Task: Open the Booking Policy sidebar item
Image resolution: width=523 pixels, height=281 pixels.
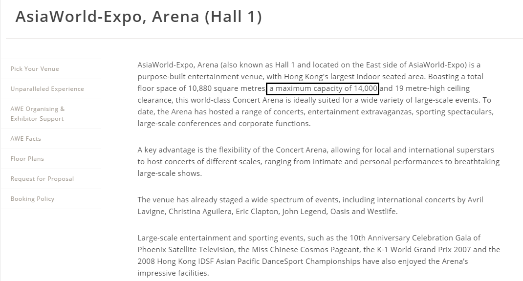Action: pyautogui.click(x=32, y=199)
